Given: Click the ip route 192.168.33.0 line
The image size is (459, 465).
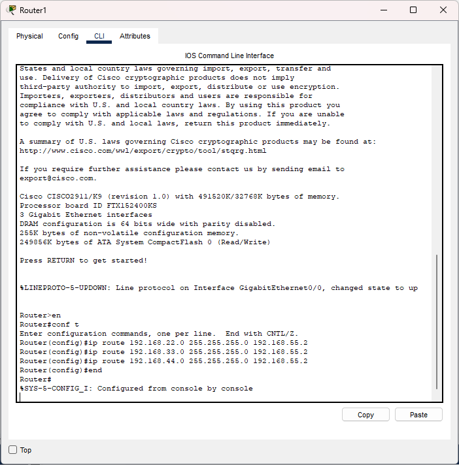Looking at the screenshot, I should 163,352.
